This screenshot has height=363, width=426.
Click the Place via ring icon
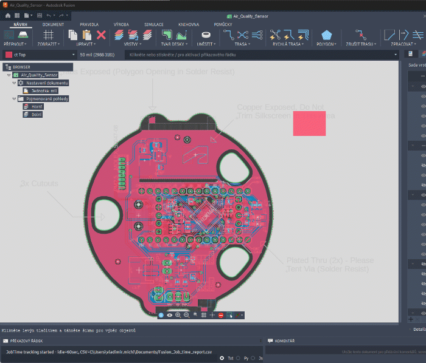(206, 35)
